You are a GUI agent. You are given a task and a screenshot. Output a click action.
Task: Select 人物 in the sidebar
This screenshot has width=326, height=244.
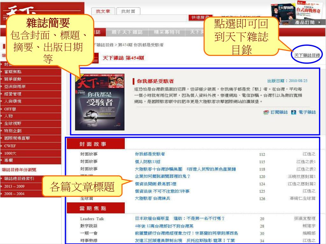[31, 116]
